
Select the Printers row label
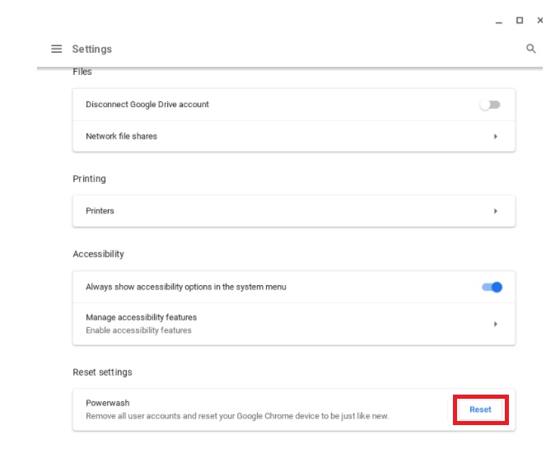[x=100, y=211]
